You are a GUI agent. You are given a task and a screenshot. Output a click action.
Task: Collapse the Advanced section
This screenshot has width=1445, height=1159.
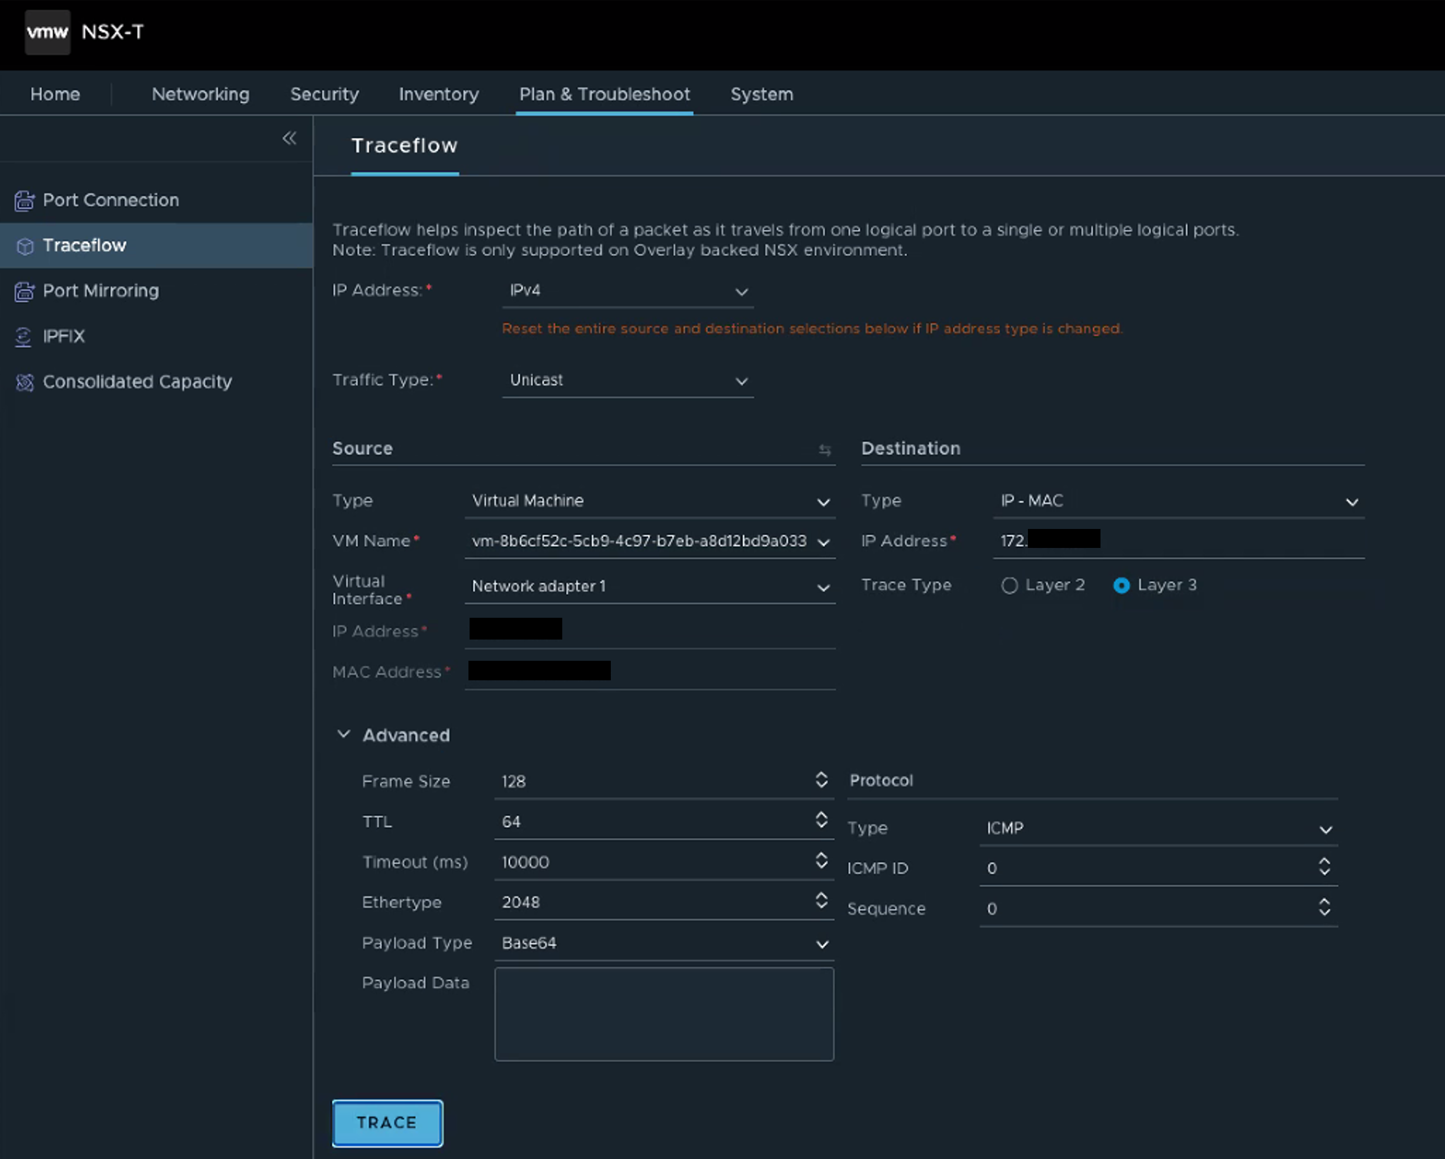pos(343,734)
